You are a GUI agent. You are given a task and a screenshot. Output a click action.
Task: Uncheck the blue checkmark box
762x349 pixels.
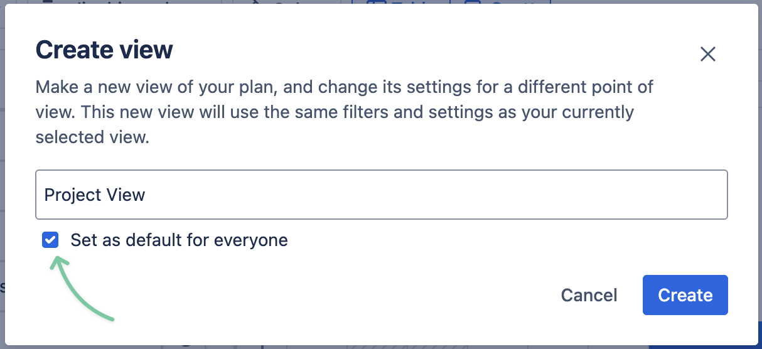point(50,240)
